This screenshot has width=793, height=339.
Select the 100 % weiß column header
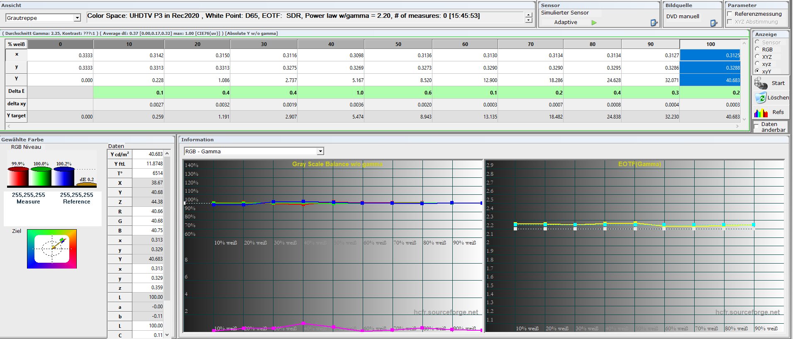710,44
